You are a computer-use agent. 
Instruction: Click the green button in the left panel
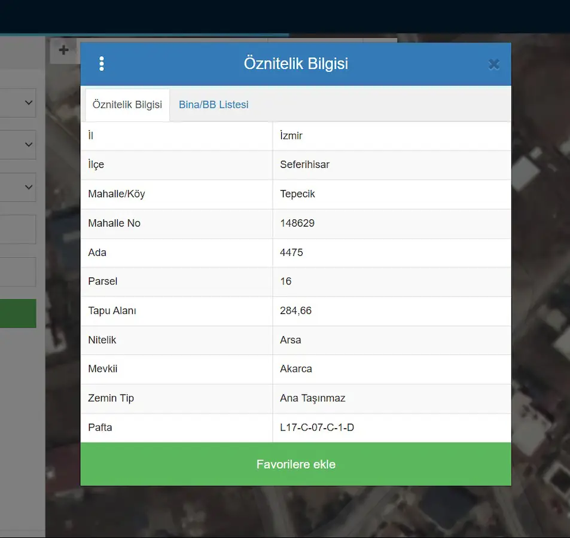[x=18, y=313]
